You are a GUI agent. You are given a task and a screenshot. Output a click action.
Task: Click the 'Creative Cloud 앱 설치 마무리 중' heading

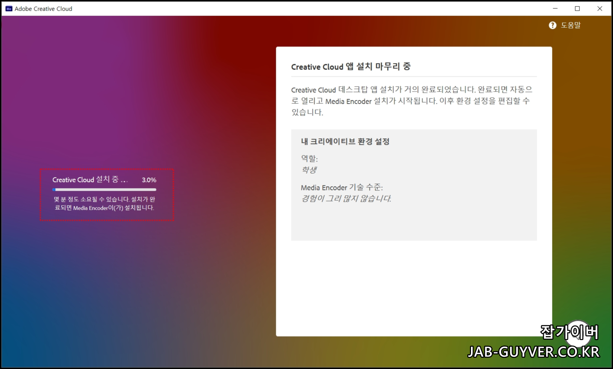click(x=351, y=66)
